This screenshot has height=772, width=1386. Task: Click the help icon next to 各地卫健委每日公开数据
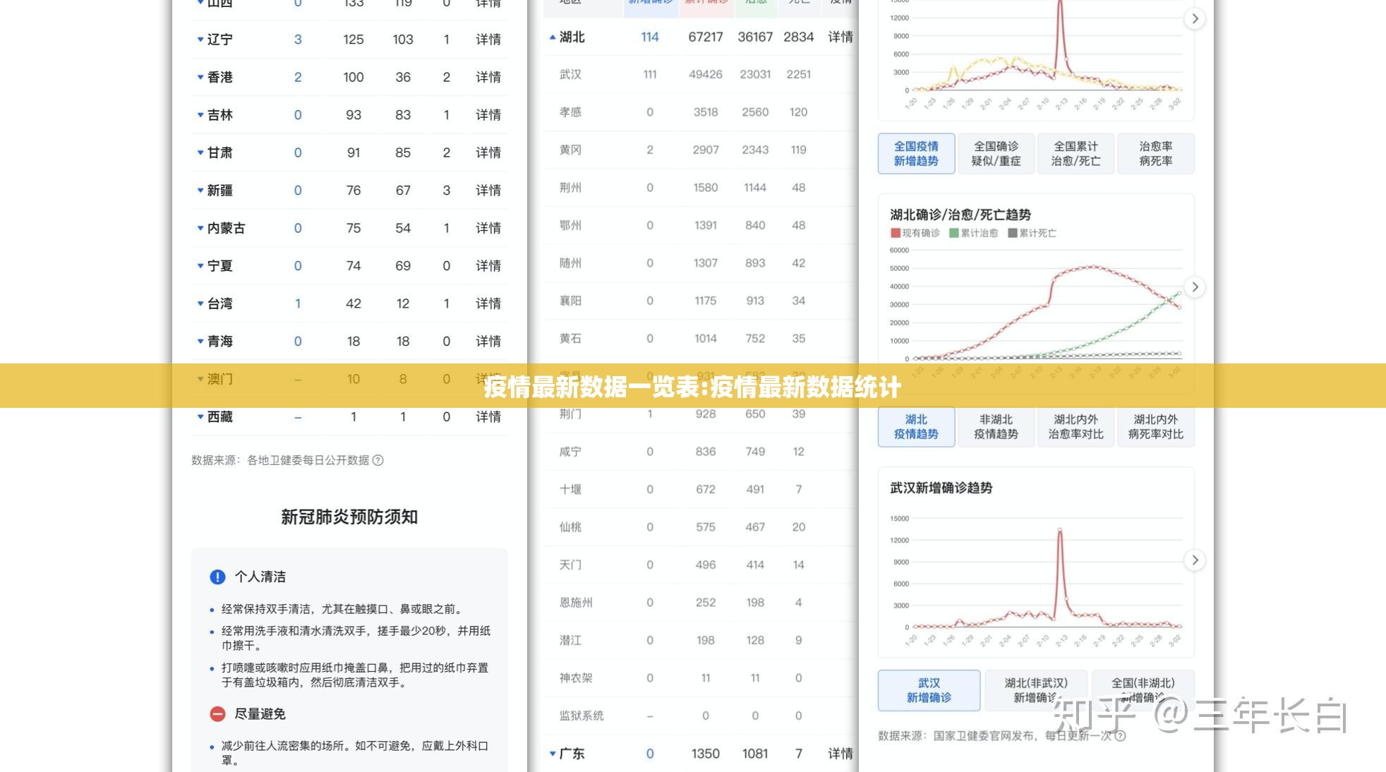tap(377, 459)
